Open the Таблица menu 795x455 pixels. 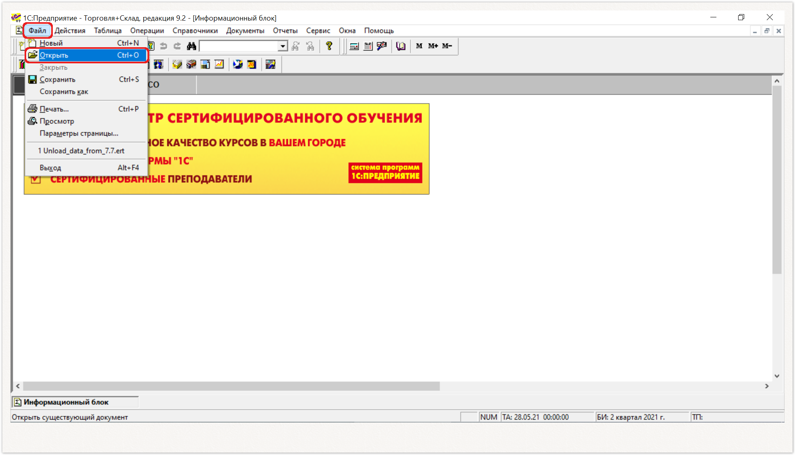pyautogui.click(x=108, y=31)
